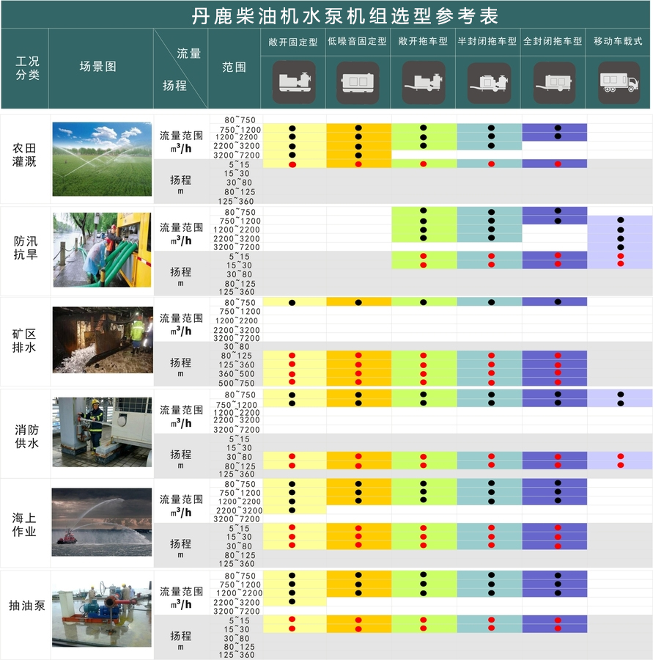Open the 抽油泵 oil pump photo
Viewport: 653px width, 660px height.
click(102, 613)
